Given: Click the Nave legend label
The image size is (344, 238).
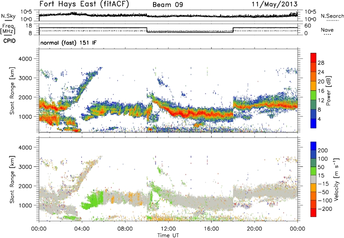Looking at the screenshot, I should pyautogui.click(x=327, y=30).
